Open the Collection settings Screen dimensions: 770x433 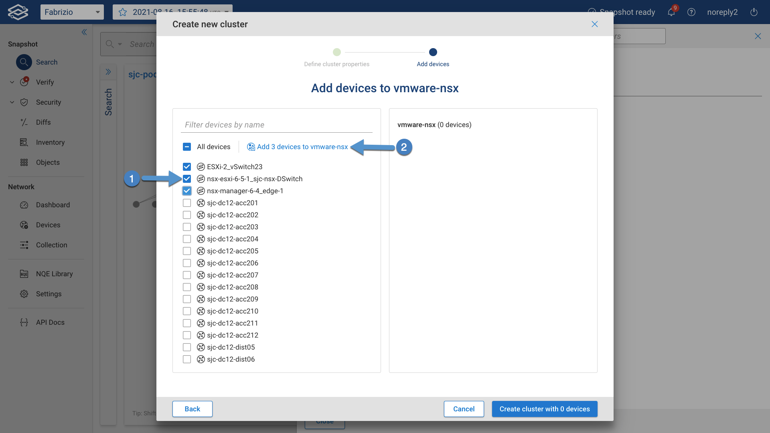point(51,245)
